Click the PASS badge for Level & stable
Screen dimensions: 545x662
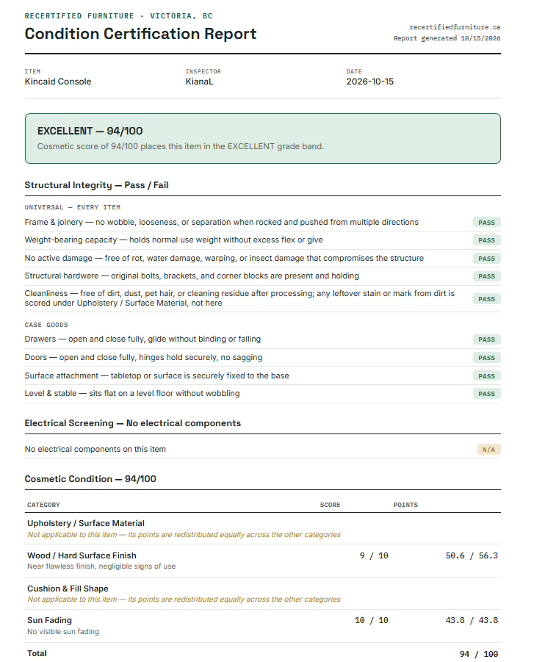pos(486,394)
